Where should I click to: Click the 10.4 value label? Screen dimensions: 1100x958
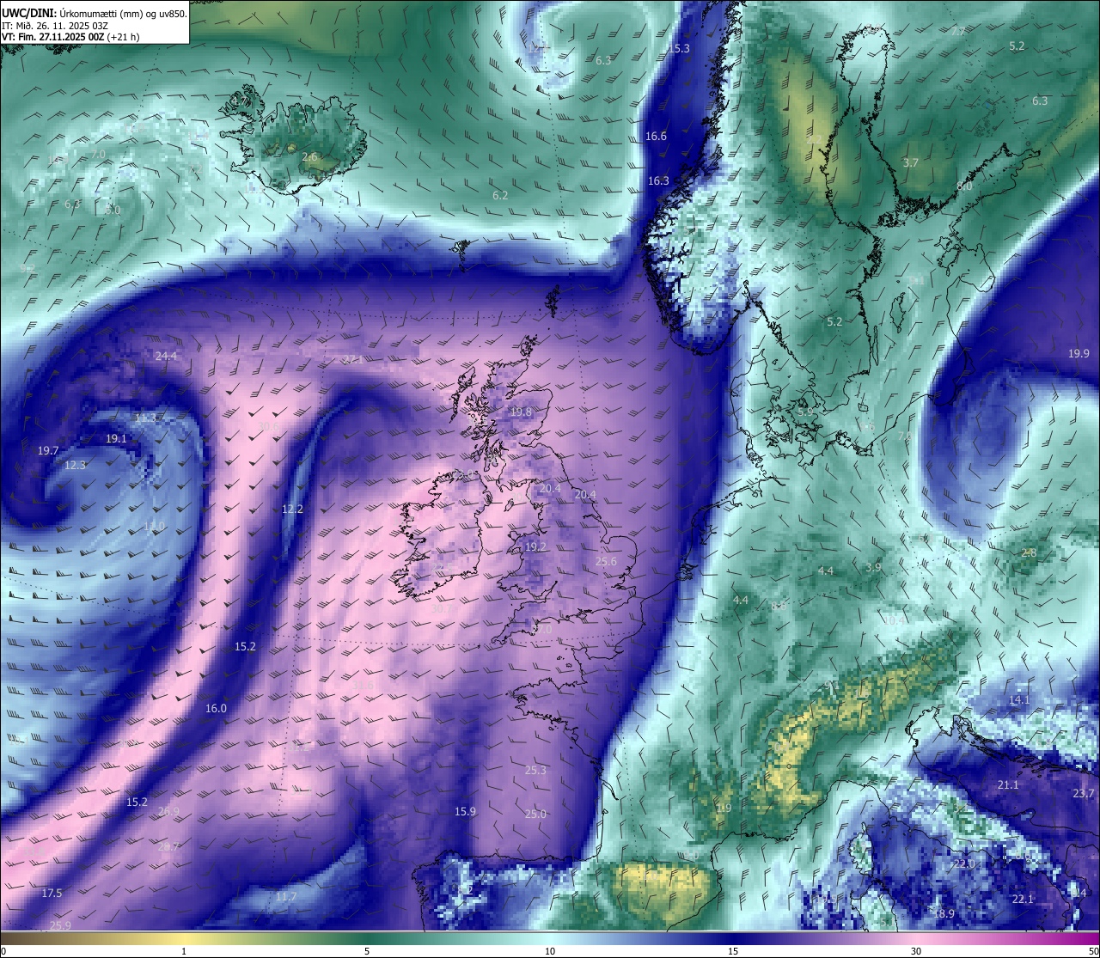click(x=894, y=620)
